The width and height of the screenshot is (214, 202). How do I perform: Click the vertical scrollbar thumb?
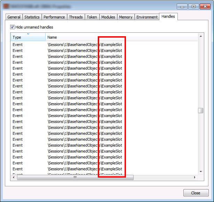click(x=200, y=111)
